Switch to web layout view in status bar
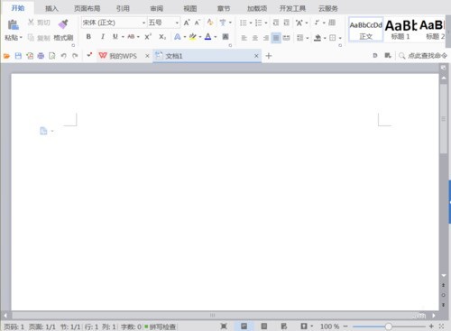 (284, 326)
